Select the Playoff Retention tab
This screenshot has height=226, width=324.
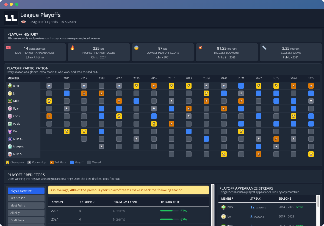click(x=26, y=191)
